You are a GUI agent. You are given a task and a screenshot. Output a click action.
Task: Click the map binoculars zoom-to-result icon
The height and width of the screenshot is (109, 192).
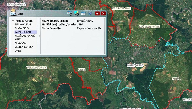click(76, 13)
